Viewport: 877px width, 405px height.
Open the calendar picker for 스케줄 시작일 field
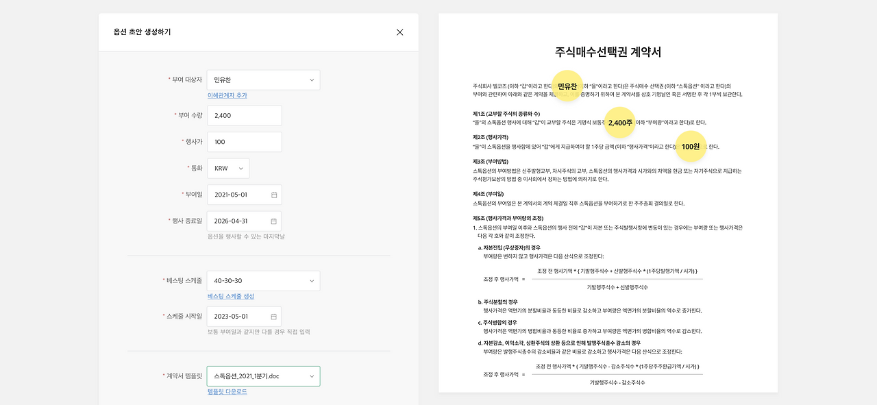pyautogui.click(x=273, y=317)
